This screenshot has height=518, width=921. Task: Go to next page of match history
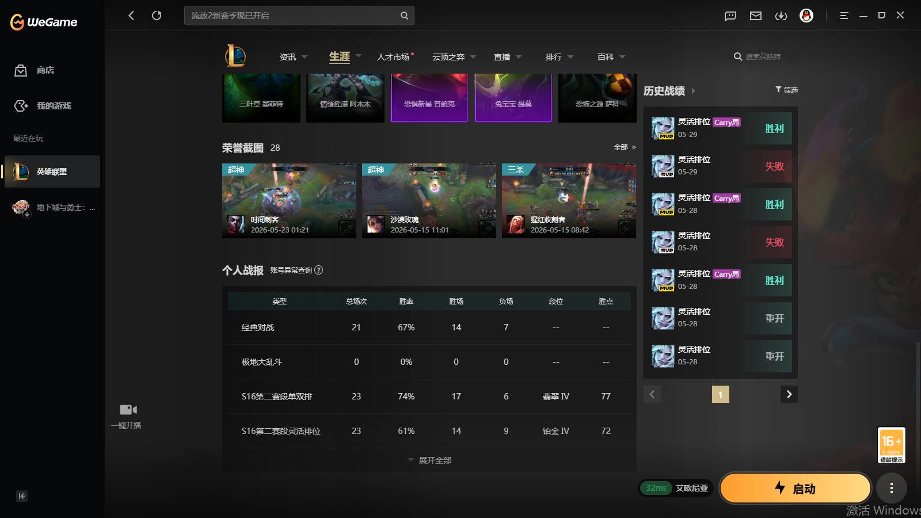[789, 394]
